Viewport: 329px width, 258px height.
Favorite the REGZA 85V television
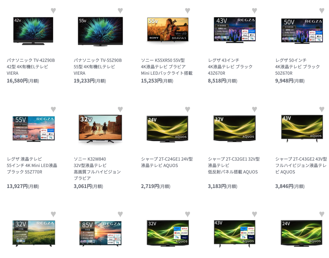[x=120, y=214]
